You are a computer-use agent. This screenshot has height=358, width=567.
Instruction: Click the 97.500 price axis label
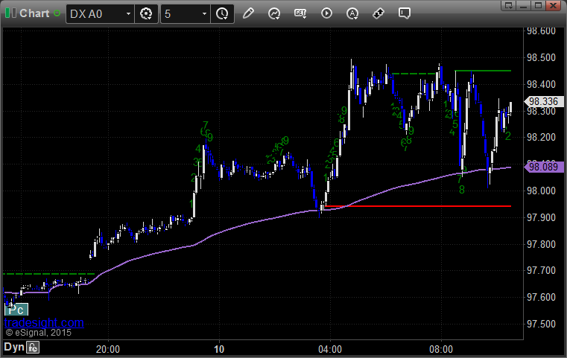pos(541,324)
